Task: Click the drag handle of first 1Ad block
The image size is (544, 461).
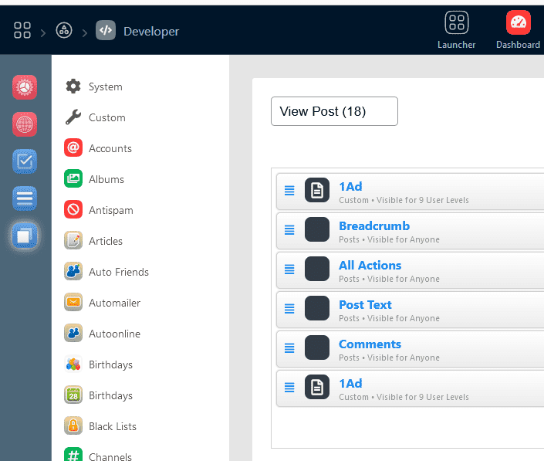Action: (x=289, y=191)
